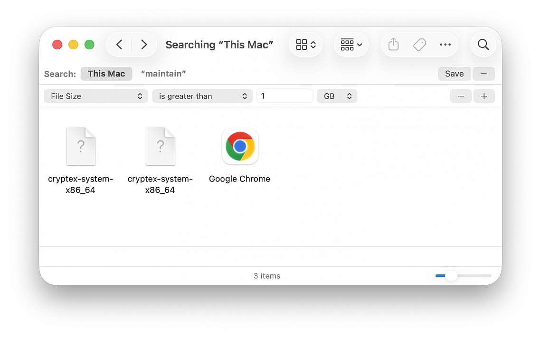
Task: Open the File Size attribute dropdown
Action: tap(96, 96)
